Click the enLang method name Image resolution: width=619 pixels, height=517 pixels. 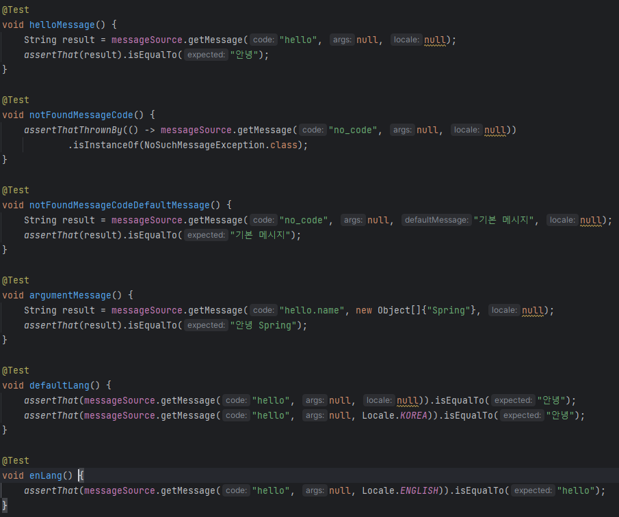tap(46, 476)
